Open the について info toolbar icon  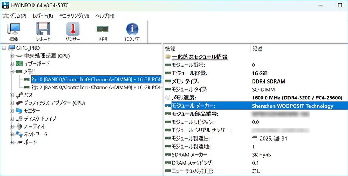click(132, 32)
